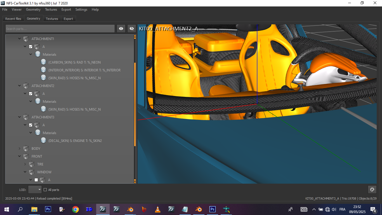
Task: Collapse part A arrow under ATTACHMENT1
Action: 25,46
